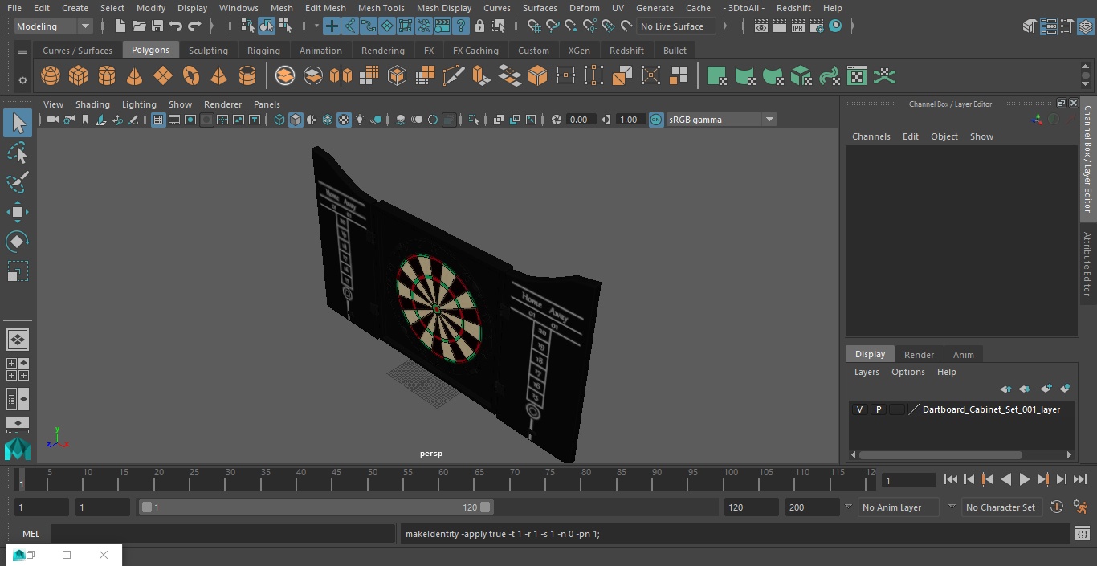
Task: Select the Lasso tool in the toolbox
Action: click(18, 153)
